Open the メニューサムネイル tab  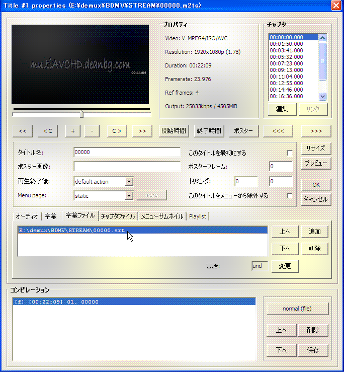tap(162, 216)
